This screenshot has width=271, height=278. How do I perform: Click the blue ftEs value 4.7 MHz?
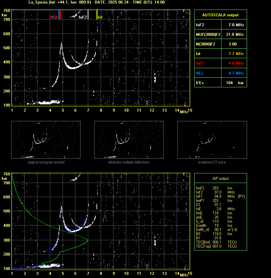pyautogui.click(x=236, y=73)
